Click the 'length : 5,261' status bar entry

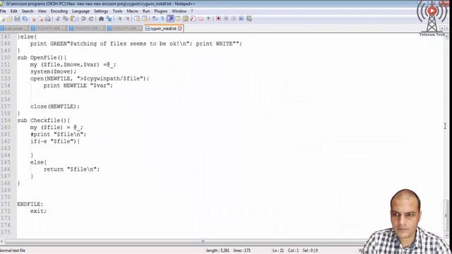(218, 250)
